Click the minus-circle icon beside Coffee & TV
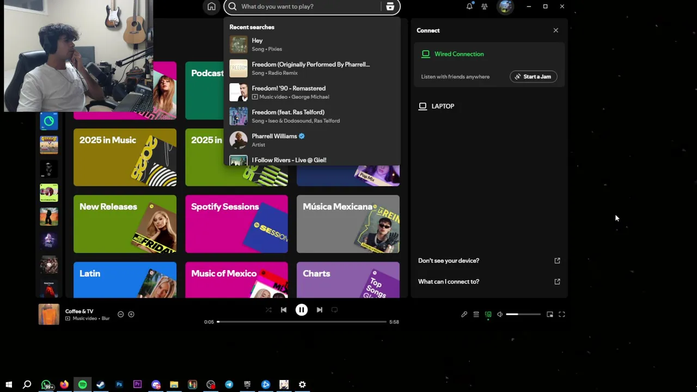The image size is (697, 392). click(120, 314)
